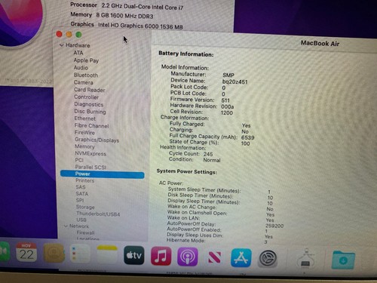Select PCI in the sidebar
377x283 pixels.
tap(79, 160)
